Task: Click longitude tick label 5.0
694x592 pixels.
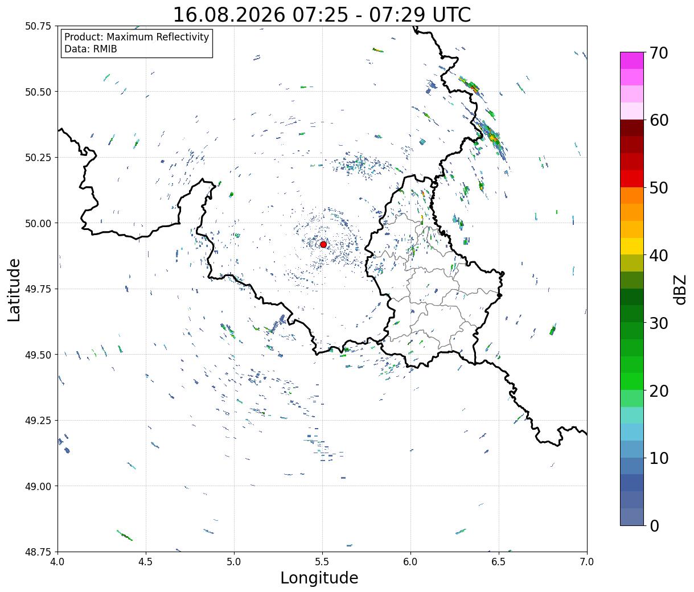Action: tap(234, 562)
